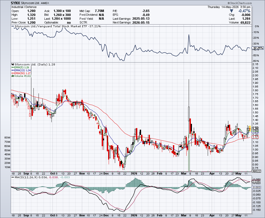Click the EPS value -0.49
Image resolution: width=265 pixels, height=218 pixels.
tap(146, 15)
